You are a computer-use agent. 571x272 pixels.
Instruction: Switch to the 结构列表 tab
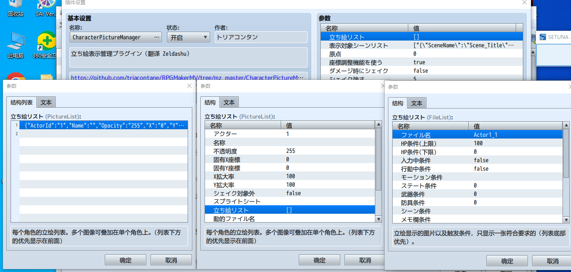(x=21, y=102)
